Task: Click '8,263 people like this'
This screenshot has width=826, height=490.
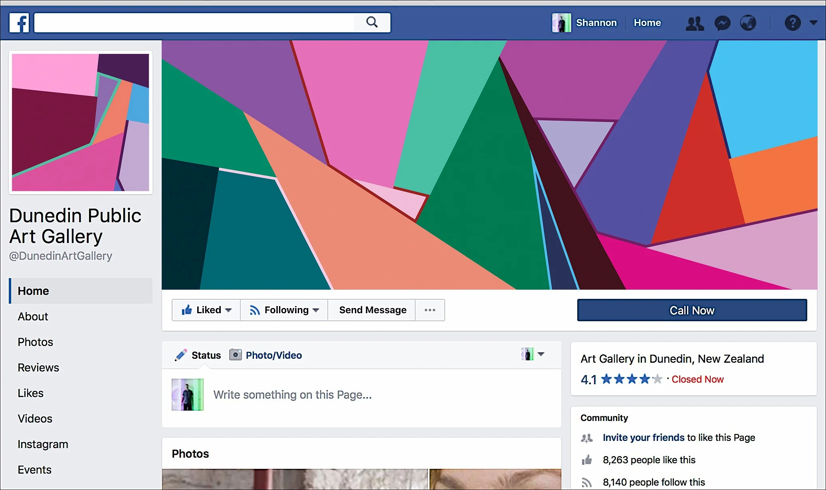Action: pos(649,460)
